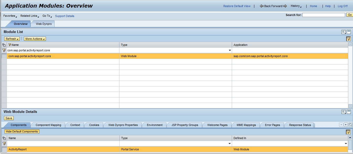Jump to the first tab in tab strip
Viewport: 353px width, 154px height.
(341, 125)
